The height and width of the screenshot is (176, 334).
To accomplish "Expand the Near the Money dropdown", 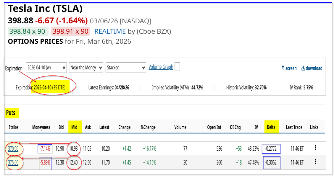I will (86, 68).
